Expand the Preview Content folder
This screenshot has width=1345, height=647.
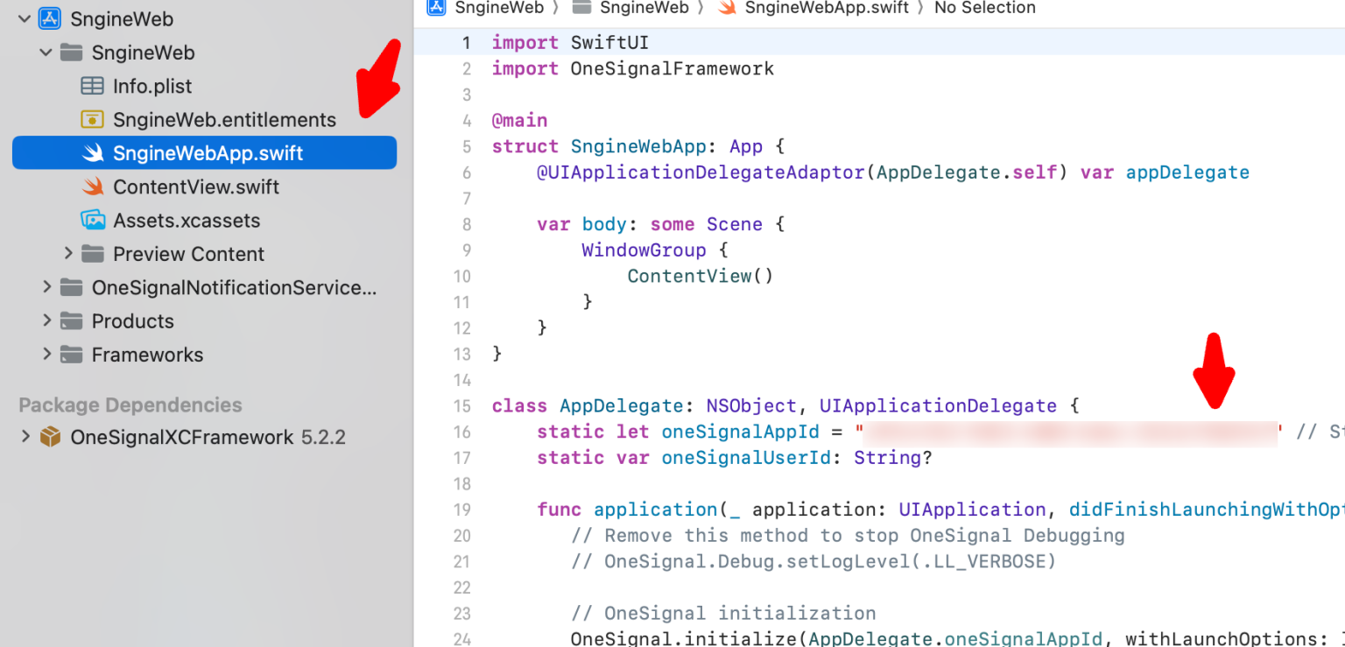[68, 254]
